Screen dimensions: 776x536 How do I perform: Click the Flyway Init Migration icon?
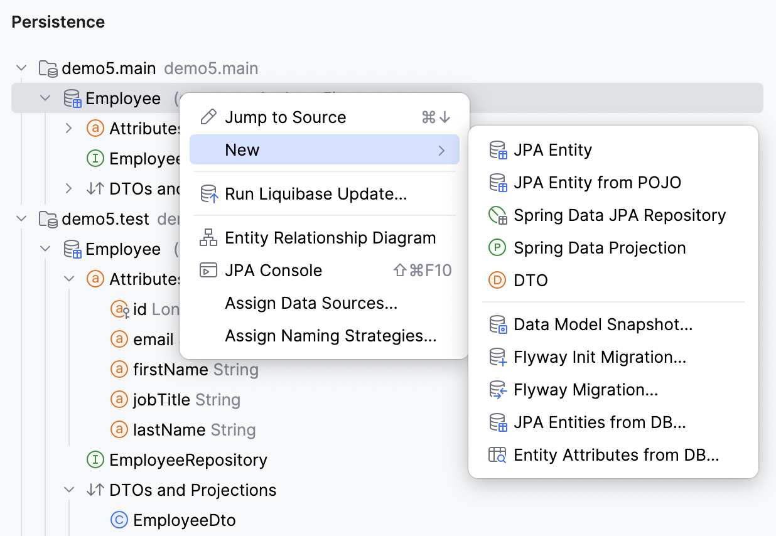pos(497,358)
